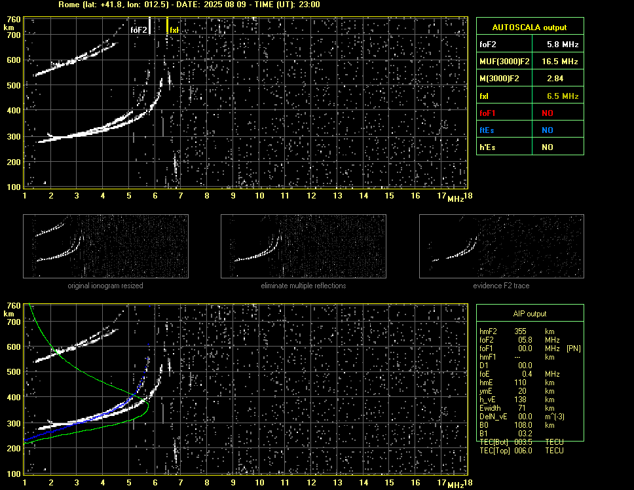Viewport: 634px width, 490px height.
Task: Click the m^(-3) unit text
Action: 555,417
